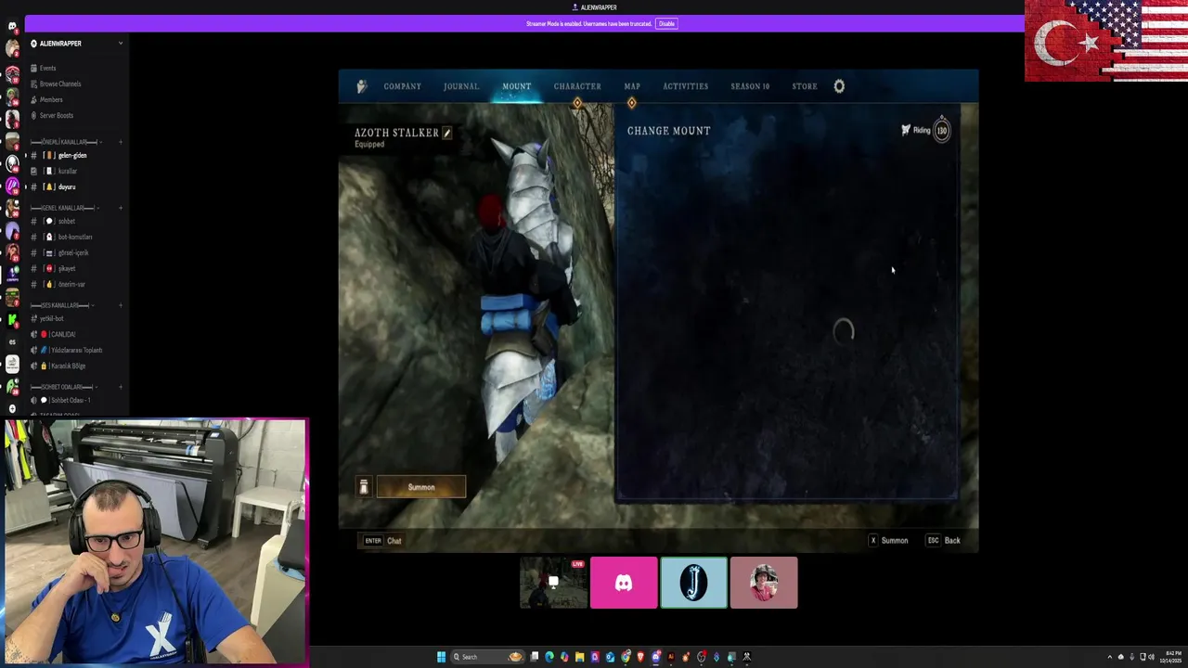
Task: Open the Journal tab
Action: coord(461,86)
